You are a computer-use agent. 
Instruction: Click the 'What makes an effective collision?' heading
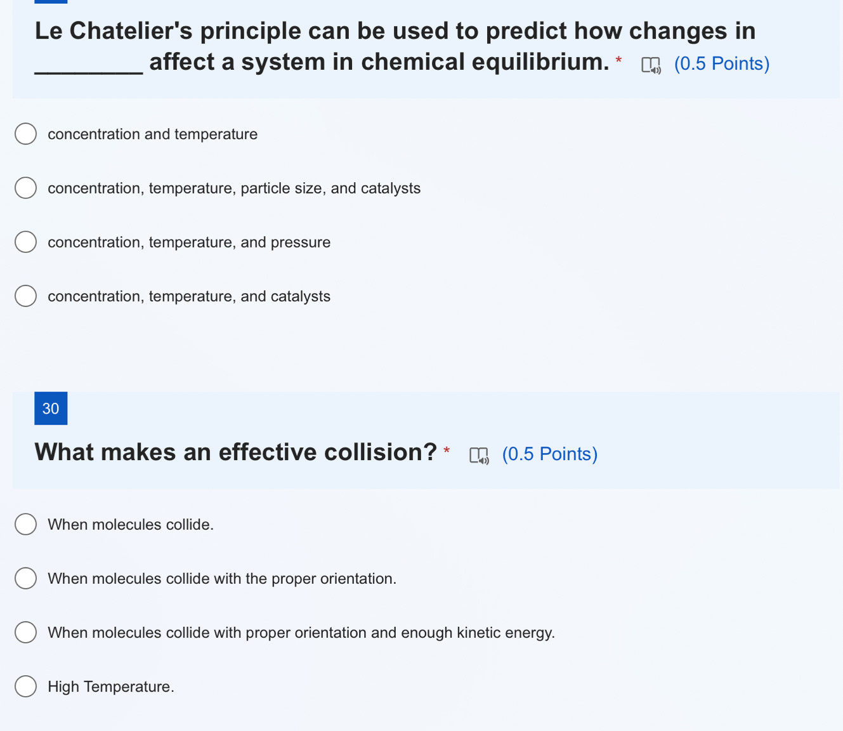tap(235, 452)
